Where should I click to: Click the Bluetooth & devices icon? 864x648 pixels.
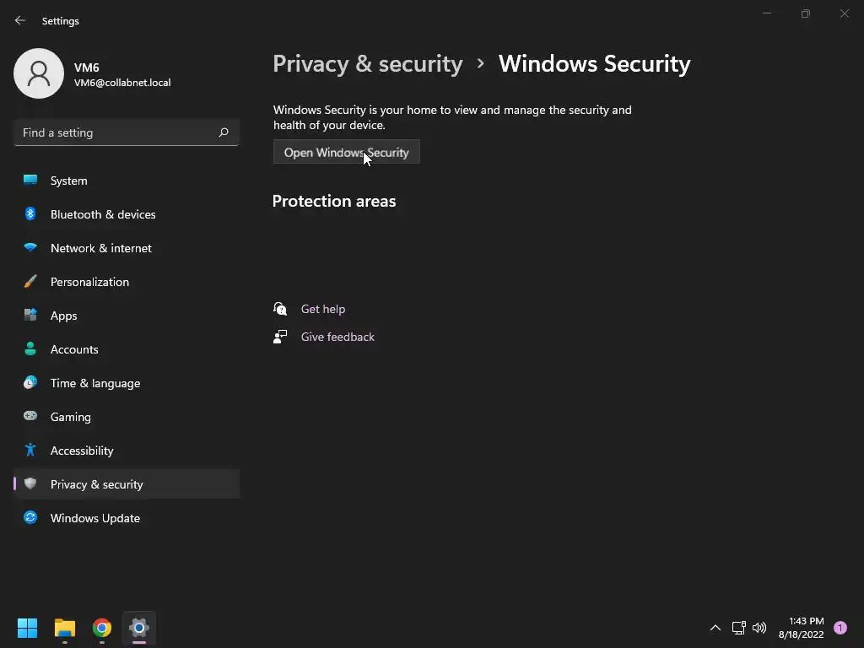[30, 214]
